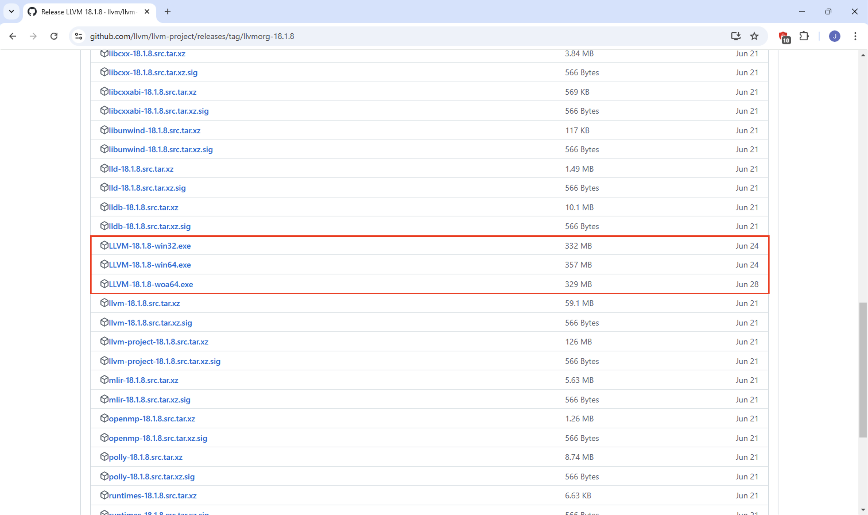Expand the tab search dropdown chevron
Screen dimensions: 868x515
[x=11, y=11]
